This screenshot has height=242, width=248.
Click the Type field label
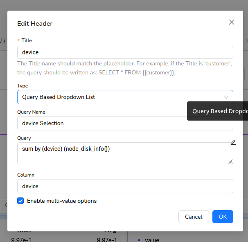click(x=23, y=86)
